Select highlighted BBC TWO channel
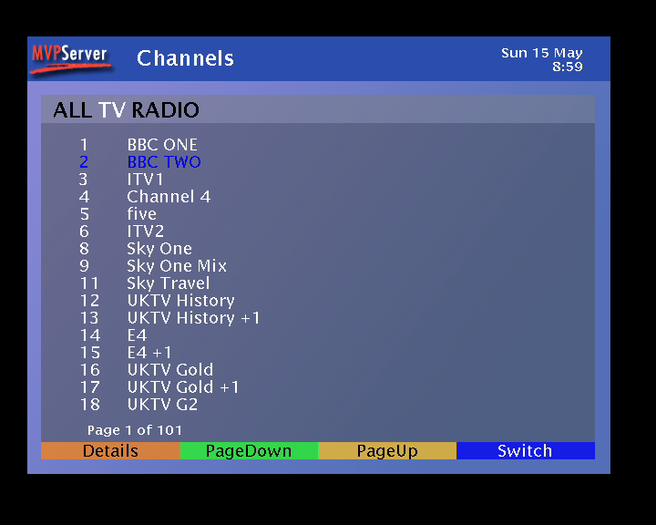This screenshot has width=656, height=525. point(163,162)
